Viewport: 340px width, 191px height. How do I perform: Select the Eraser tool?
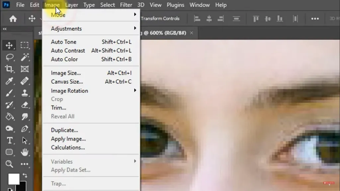pos(25,105)
